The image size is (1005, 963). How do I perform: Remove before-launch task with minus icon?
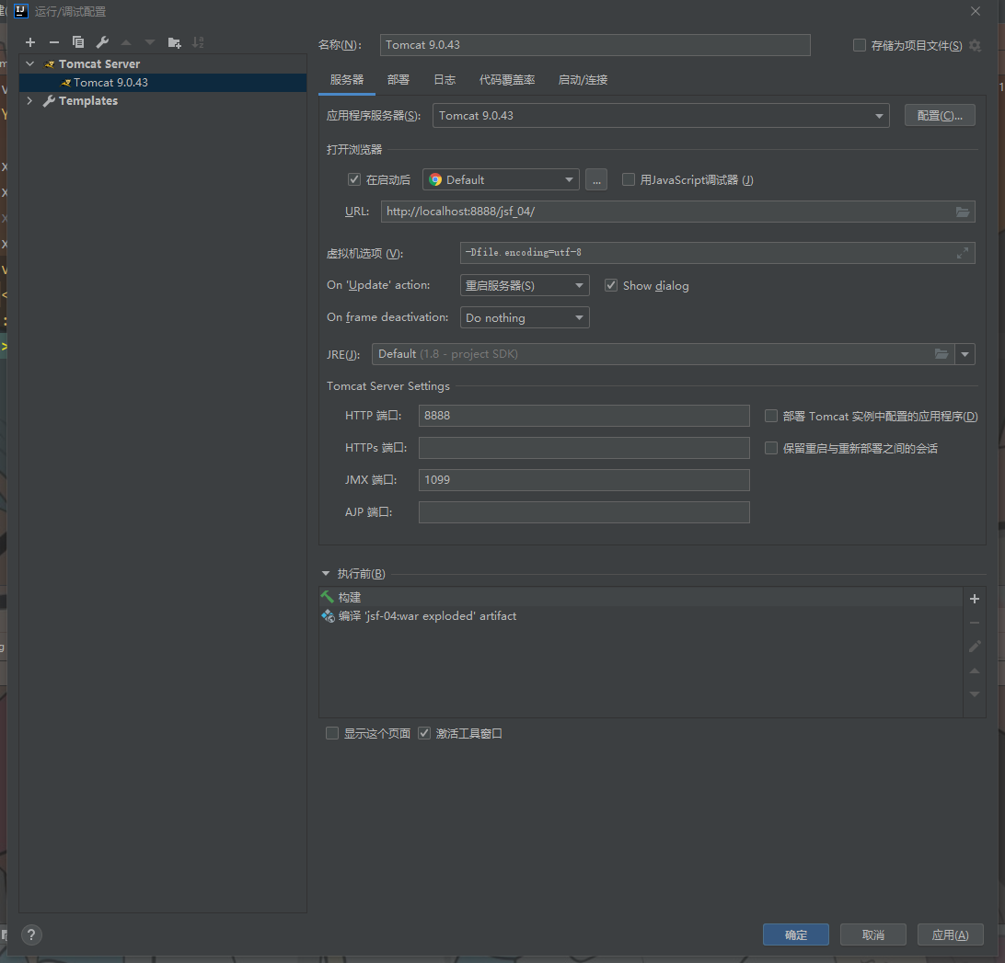click(x=975, y=623)
